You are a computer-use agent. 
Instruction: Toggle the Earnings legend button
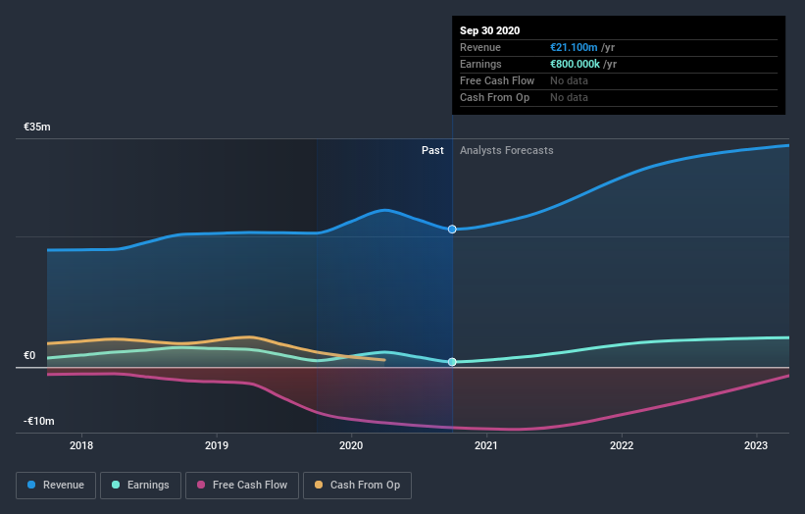(x=140, y=486)
